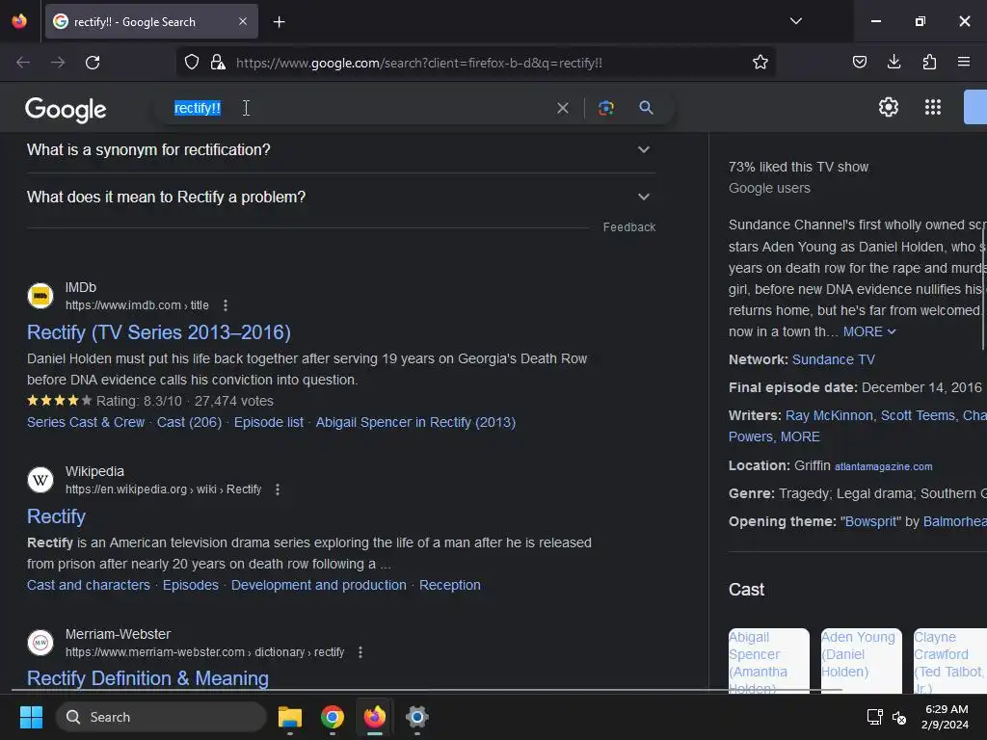Open writer 'Ray McKinnon' link
Image resolution: width=987 pixels, height=740 pixels.
[x=829, y=416]
